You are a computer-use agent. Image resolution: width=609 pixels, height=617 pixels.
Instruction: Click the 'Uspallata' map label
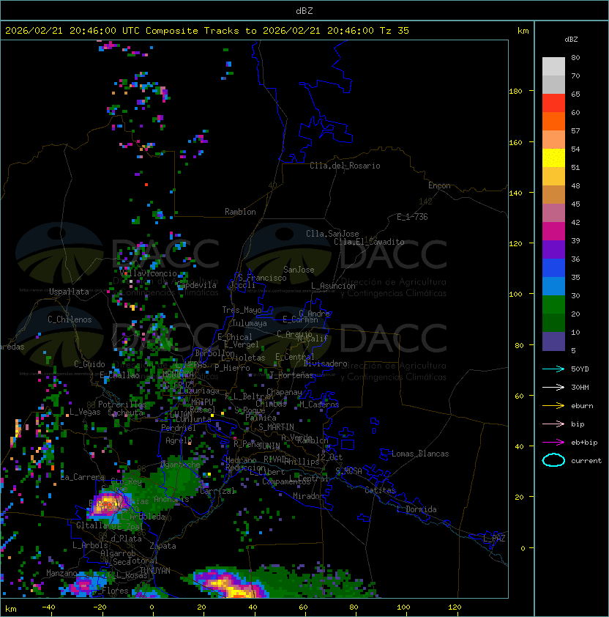69,292
